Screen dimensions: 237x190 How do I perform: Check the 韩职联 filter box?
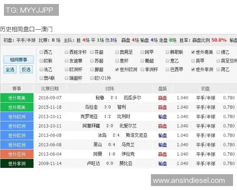(x=167, y=52)
